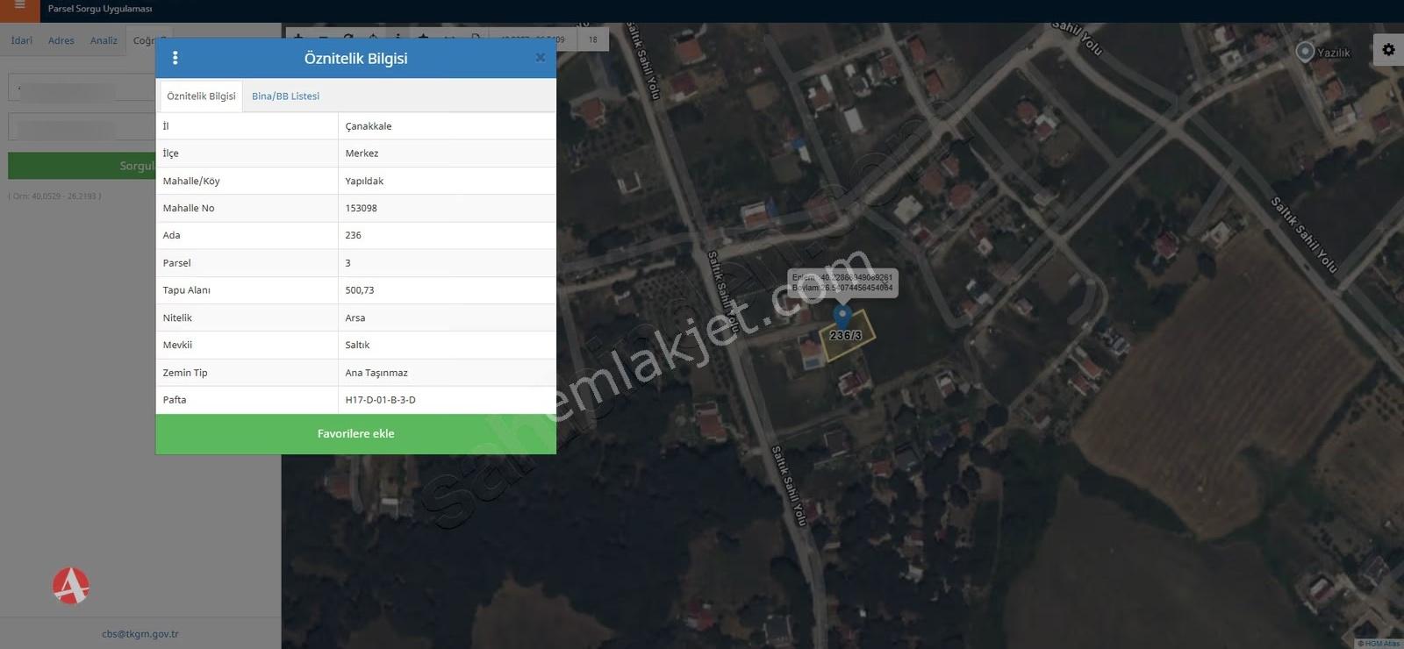
Task: Open the orange hamburger menu
Action: (19, 6)
